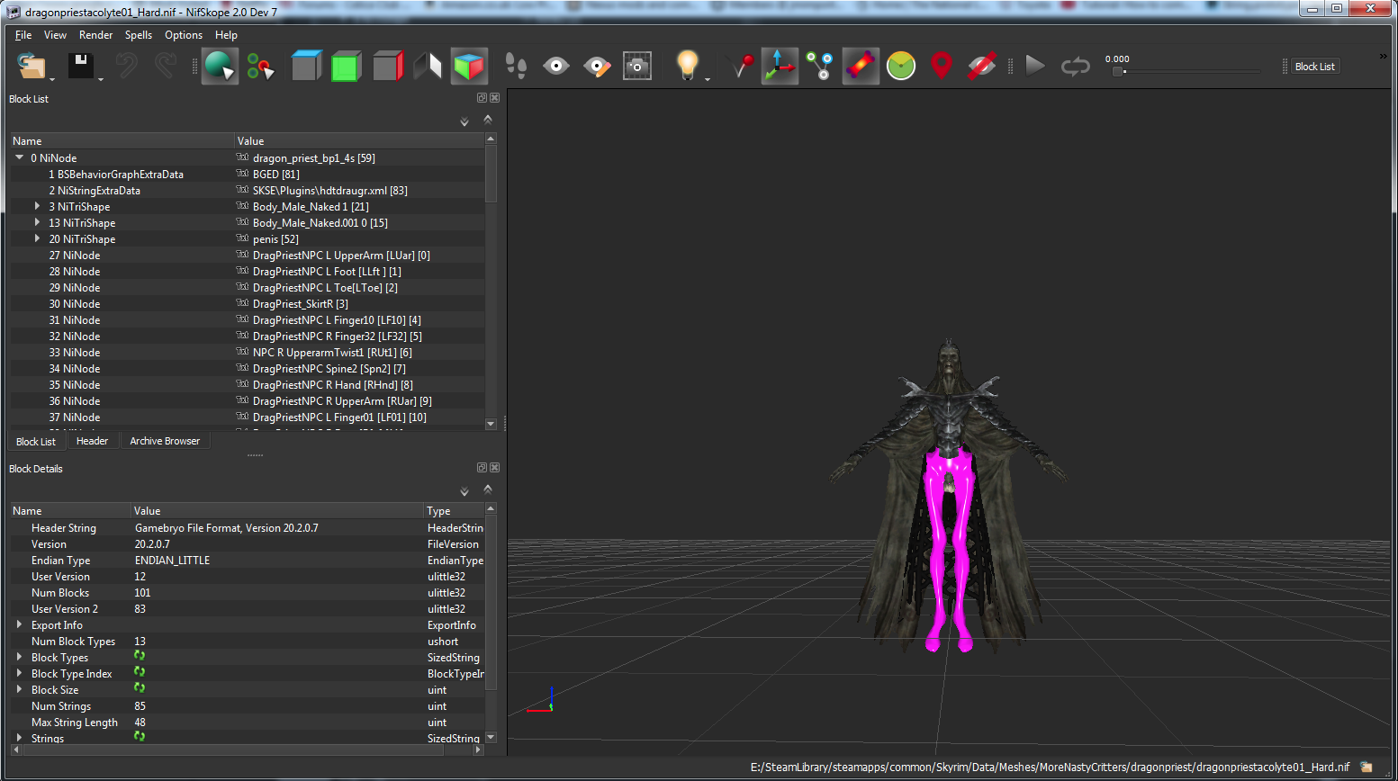Viewport: 1398px width, 781px height.
Task: Click the Block Details collapse-all double chevron up
Action: click(x=488, y=489)
